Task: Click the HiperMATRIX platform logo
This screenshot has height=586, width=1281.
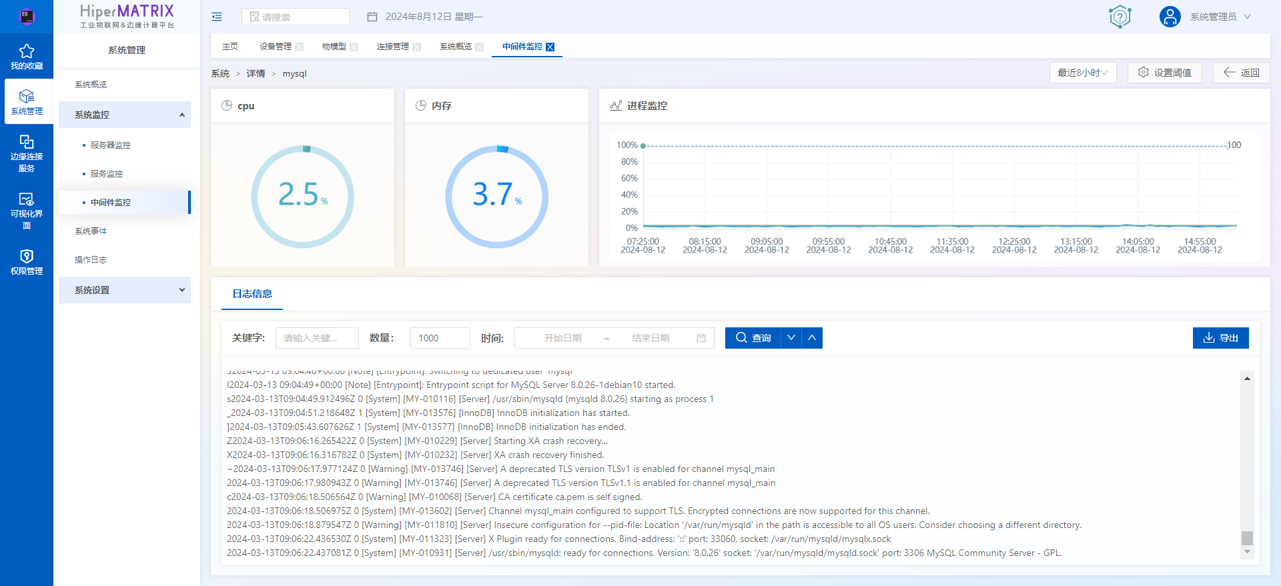Action: (127, 16)
